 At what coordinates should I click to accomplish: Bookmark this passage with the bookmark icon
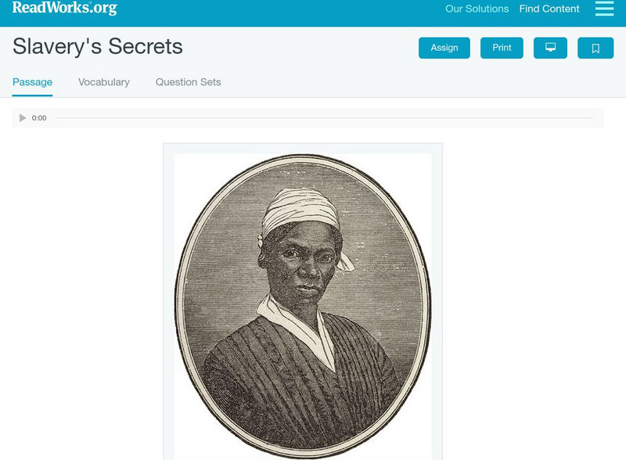pyautogui.click(x=595, y=48)
